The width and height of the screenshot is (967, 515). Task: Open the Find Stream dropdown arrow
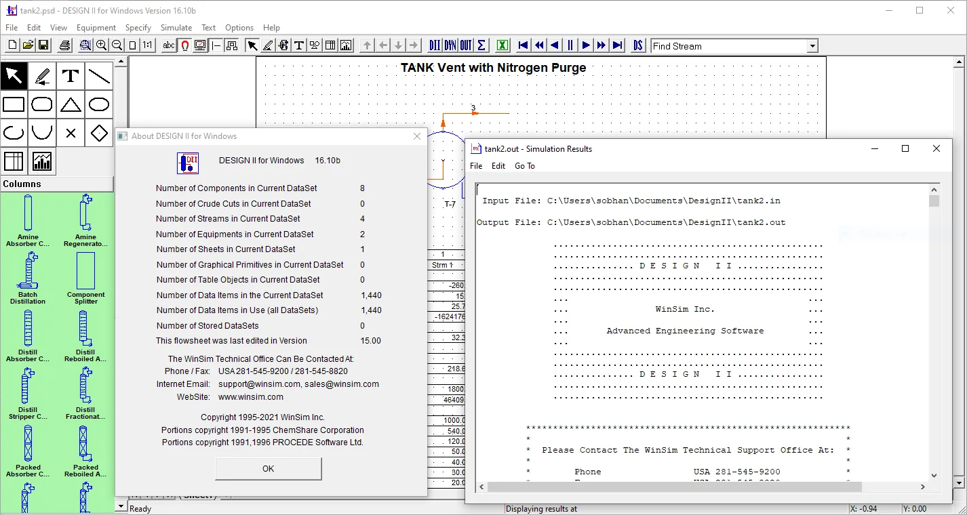(x=812, y=46)
